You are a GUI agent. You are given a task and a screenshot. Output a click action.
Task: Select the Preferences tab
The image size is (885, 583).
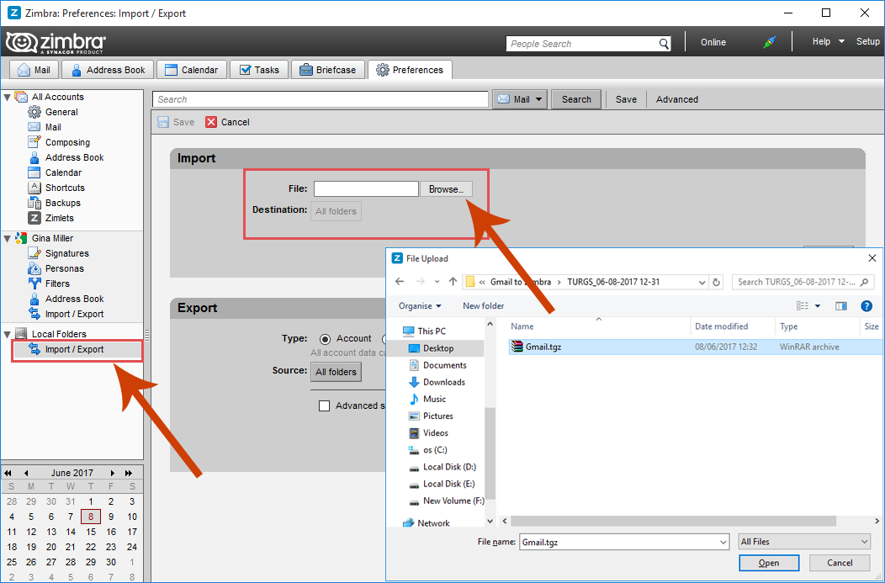(410, 70)
